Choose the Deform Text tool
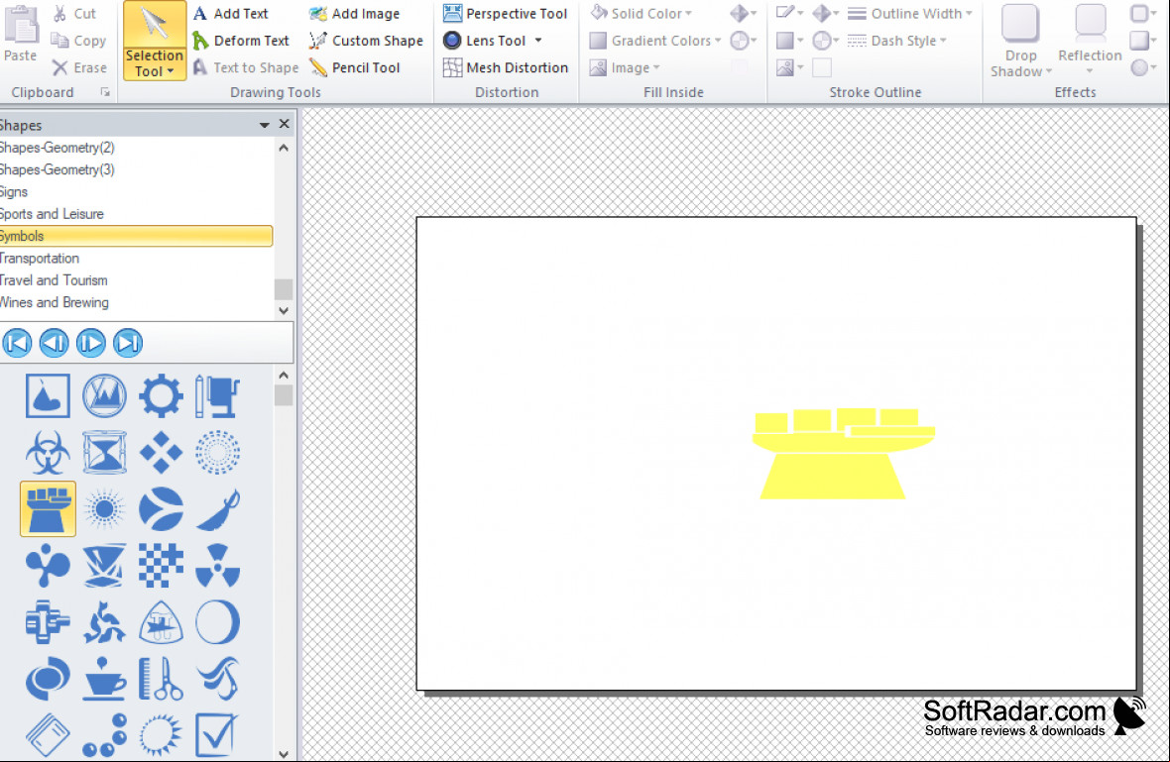 point(241,41)
